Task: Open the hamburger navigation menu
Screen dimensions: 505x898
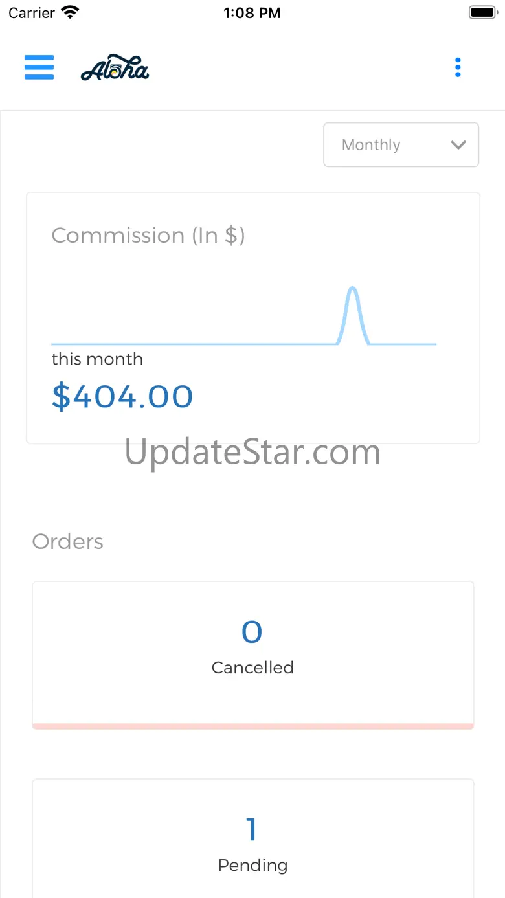Action: coord(39,67)
